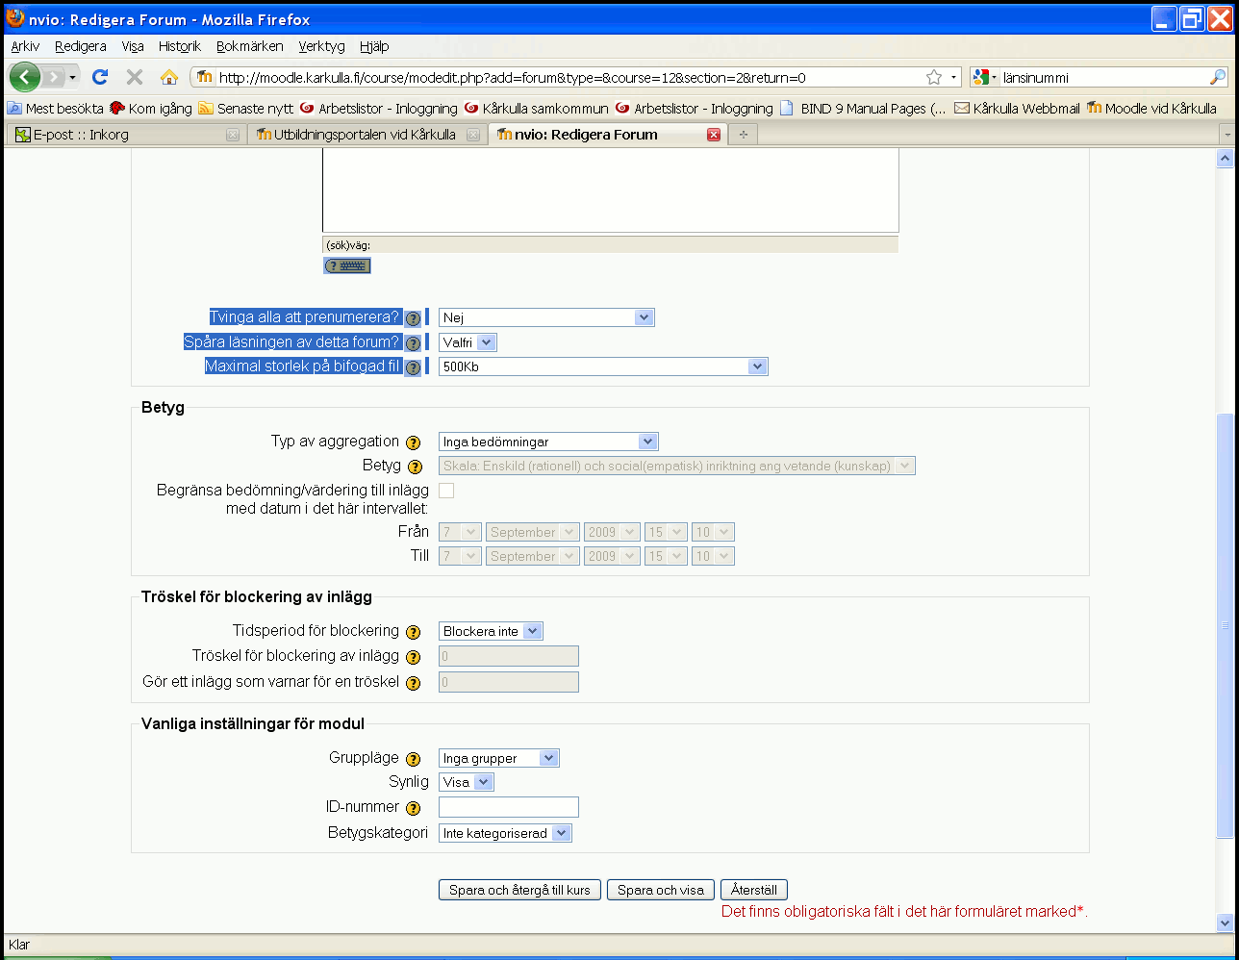Viewport: 1239px width, 960px height.
Task: Open the Historik menu
Action: [x=180, y=46]
